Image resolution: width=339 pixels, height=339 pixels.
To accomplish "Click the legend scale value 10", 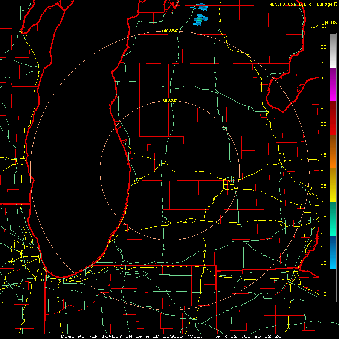I will pyautogui.click(x=324, y=263).
